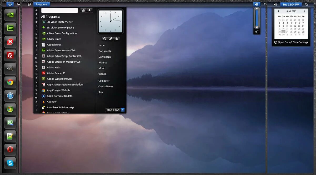316x175 pixels.
Task: Open Adobe Reader XI from program list
Action: pyautogui.click(x=56, y=73)
